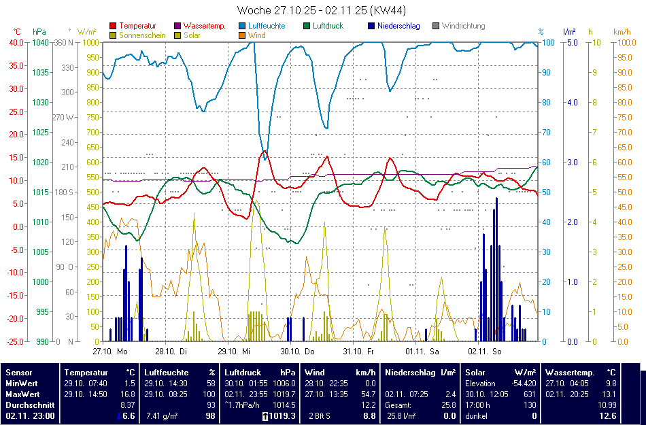Viewport: 646px width, 425px height.
Task: Click the red Temperatur legend swatch
Action: click(x=113, y=27)
